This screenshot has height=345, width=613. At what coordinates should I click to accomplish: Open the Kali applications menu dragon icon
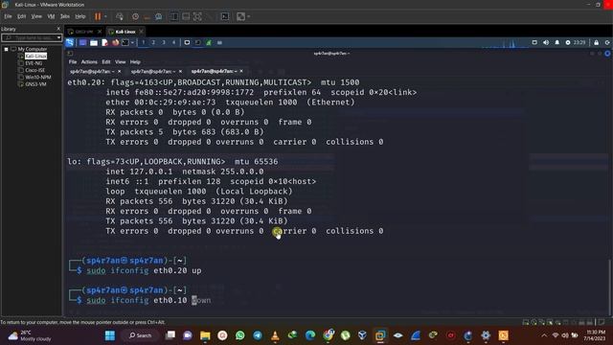pyautogui.click(x=70, y=42)
